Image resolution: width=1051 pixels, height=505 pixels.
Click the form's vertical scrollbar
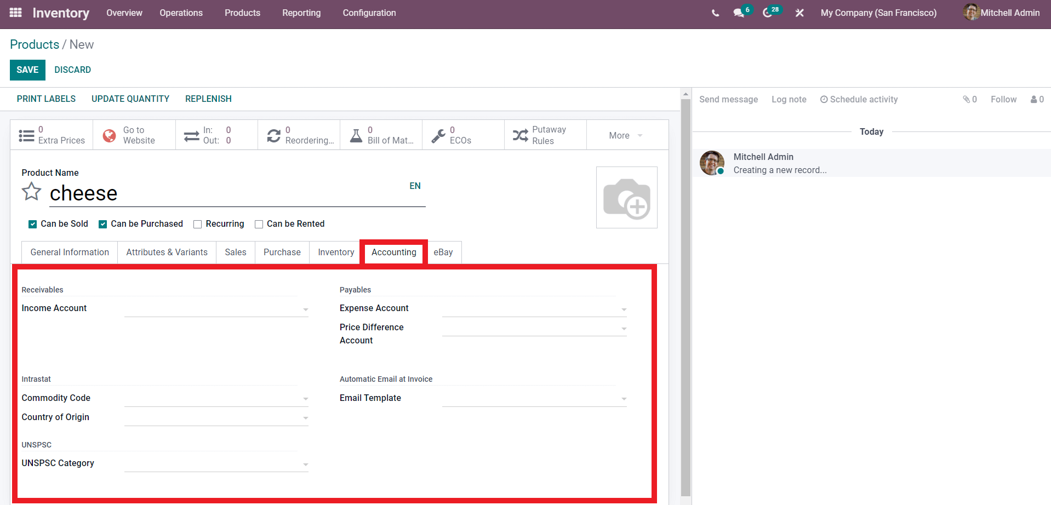(x=686, y=296)
